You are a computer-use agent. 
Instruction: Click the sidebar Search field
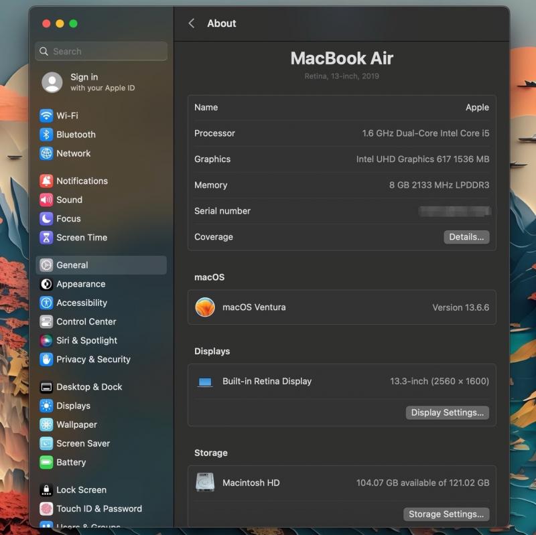click(101, 52)
